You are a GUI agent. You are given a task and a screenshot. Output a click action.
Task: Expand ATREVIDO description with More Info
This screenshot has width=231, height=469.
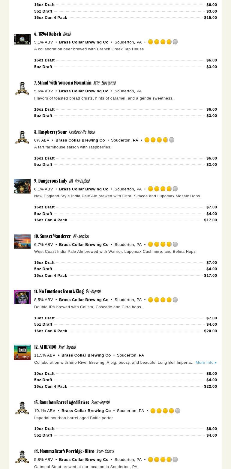pyautogui.click(x=206, y=363)
